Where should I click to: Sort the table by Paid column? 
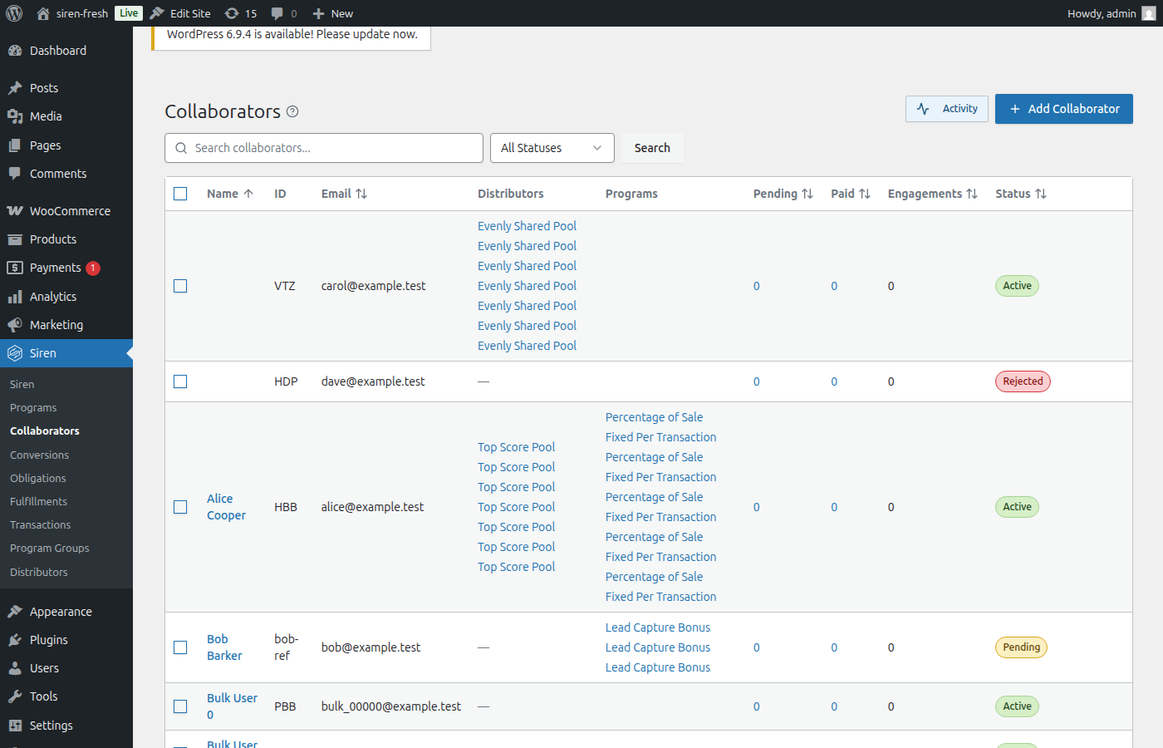[x=851, y=194]
